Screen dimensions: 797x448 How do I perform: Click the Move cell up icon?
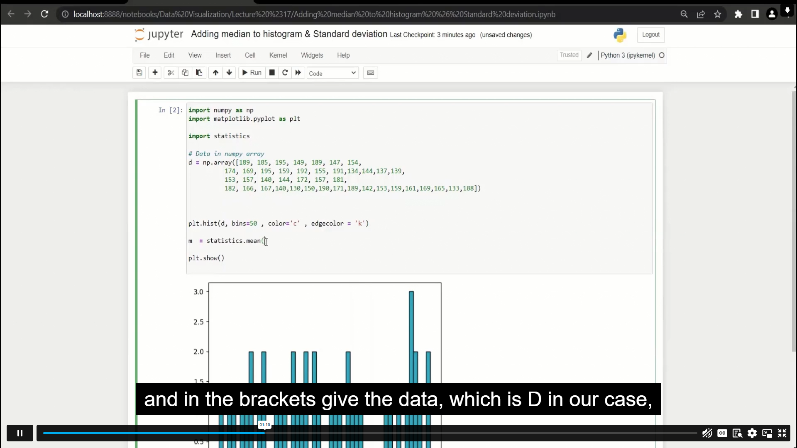215,72
